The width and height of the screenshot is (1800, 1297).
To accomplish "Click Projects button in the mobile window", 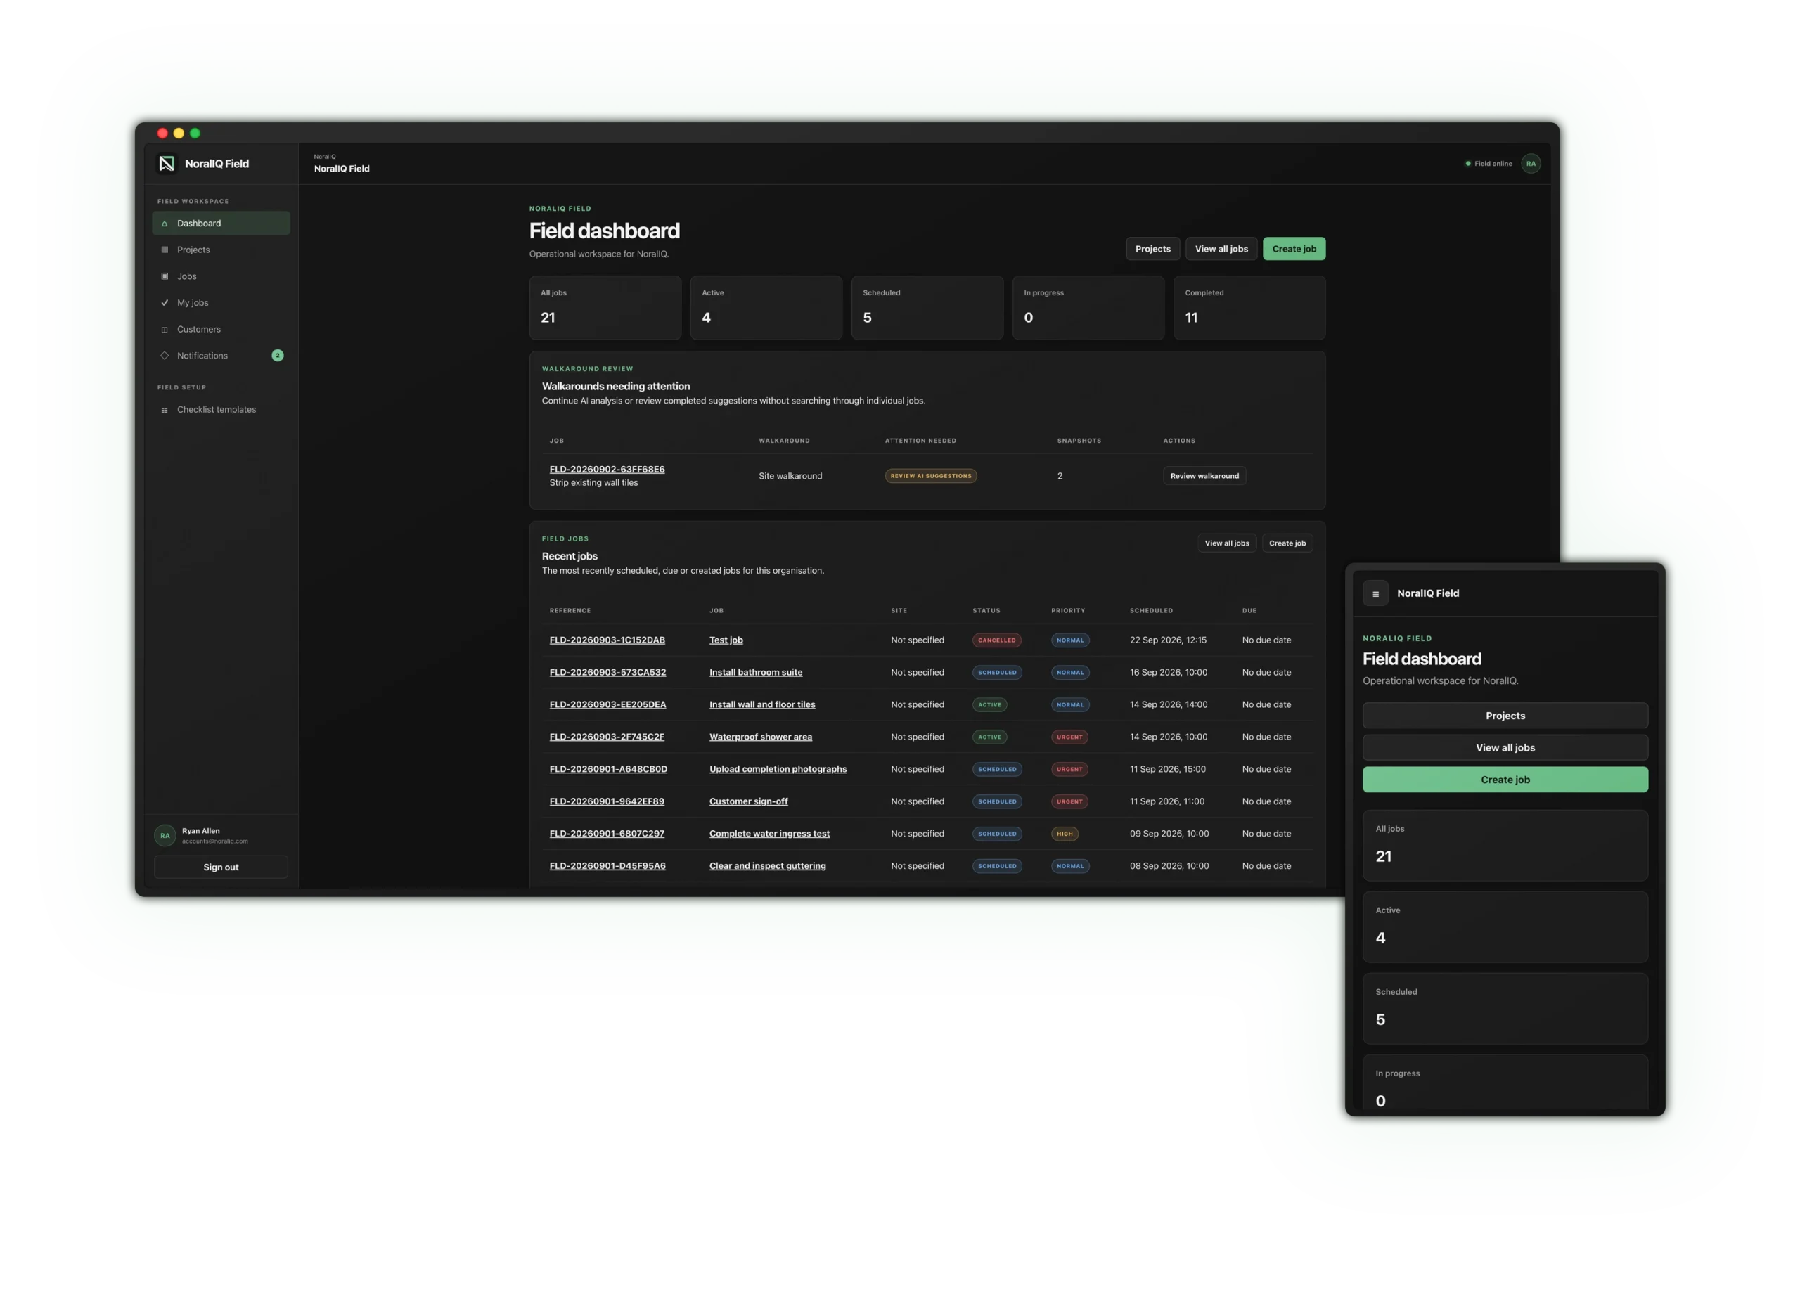I will click(x=1505, y=716).
